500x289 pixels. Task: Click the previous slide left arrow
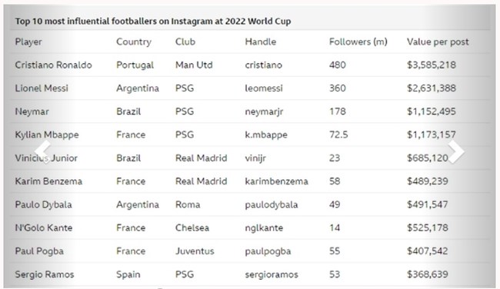click(43, 151)
